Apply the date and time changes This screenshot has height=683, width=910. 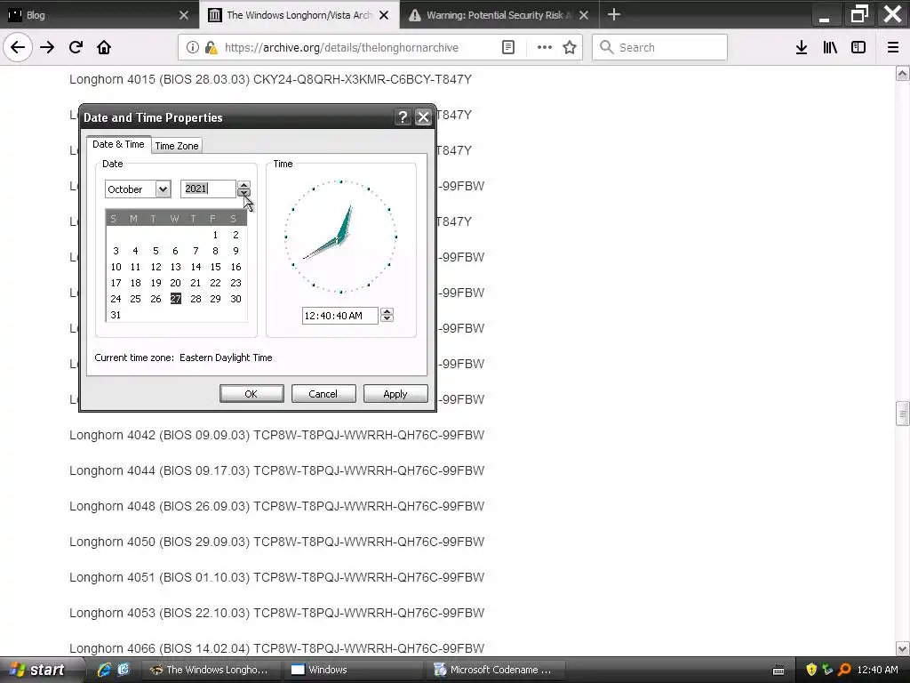click(395, 394)
